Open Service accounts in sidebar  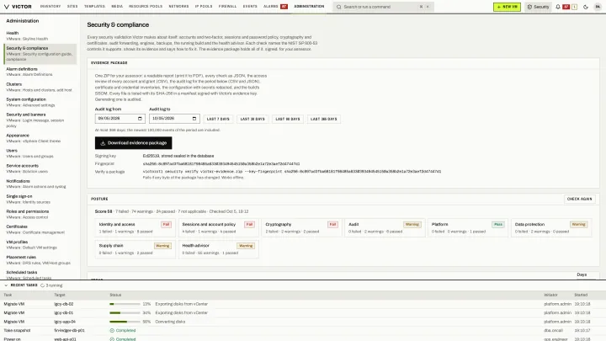(x=40, y=168)
